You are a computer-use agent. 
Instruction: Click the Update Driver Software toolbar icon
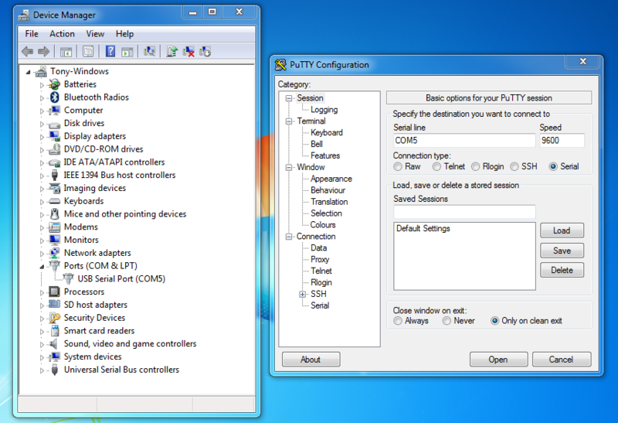click(x=171, y=52)
